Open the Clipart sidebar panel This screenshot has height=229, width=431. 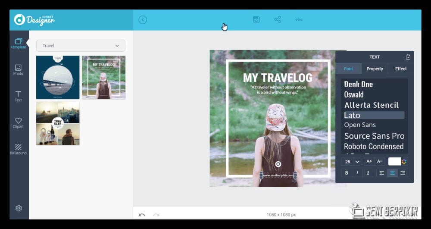tap(18, 123)
